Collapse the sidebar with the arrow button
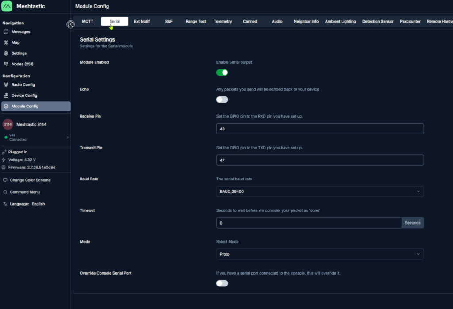Screen dimensions: 453x309 click(70, 24)
